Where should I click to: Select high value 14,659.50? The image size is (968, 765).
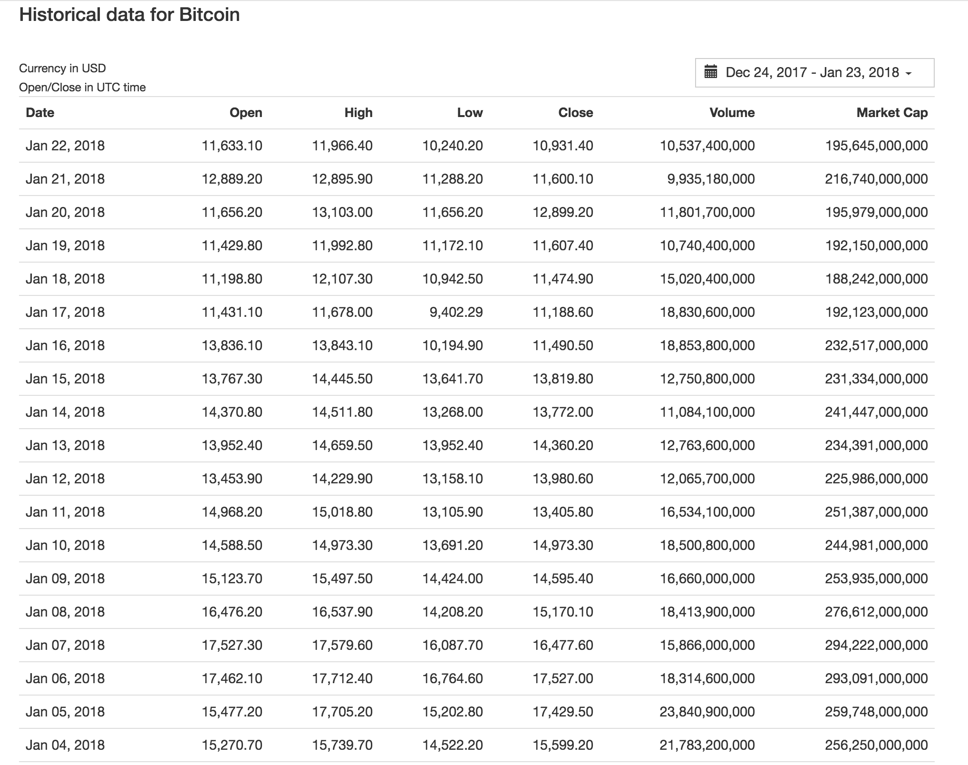[x=342, y=445]
